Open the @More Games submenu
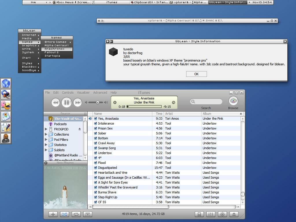The height and width of the screenshot is (222, 296). pyautogui.click(x=57, y=42)
